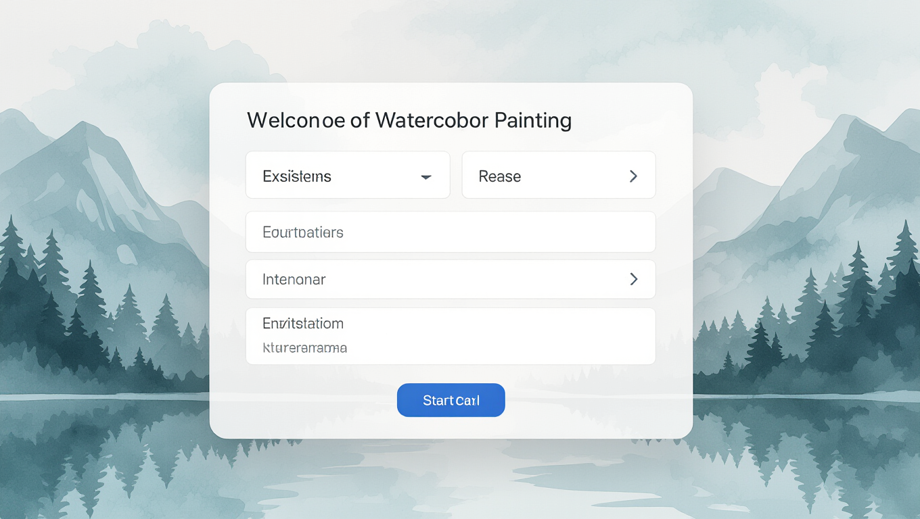Expand the Rease selector box
Screen dimensions: 920x519
[559, 175]
